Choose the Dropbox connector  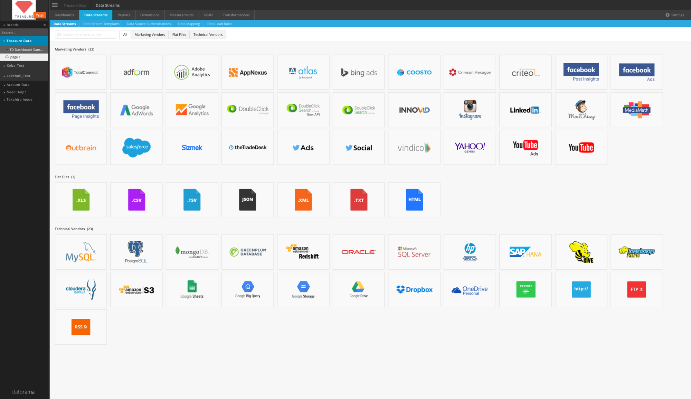tap(414, 290)
